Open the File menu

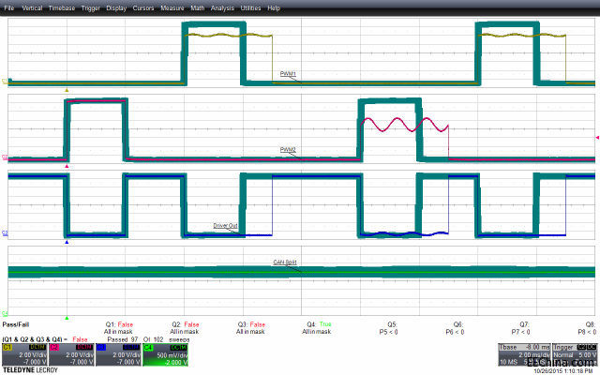tap(8, 8)
